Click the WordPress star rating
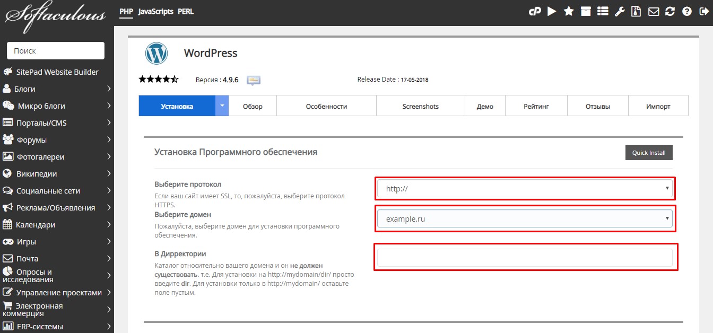Viewport: 713px width, 333px height. pos(159,80)
